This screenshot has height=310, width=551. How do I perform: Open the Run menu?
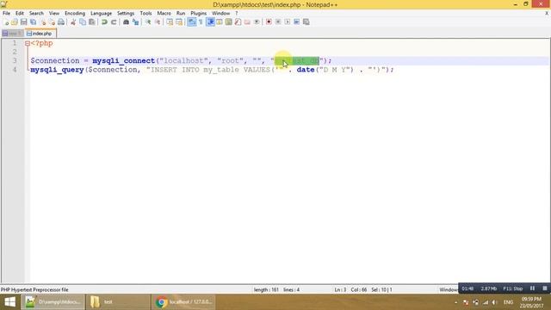pos(181,14)
